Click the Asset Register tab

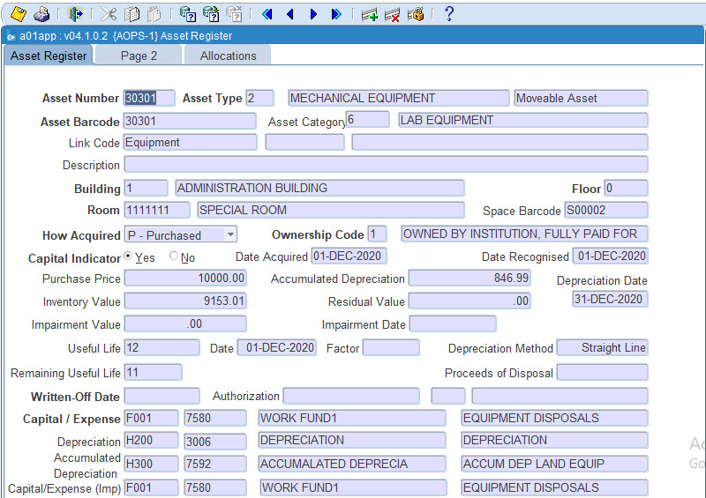(49, 56)
